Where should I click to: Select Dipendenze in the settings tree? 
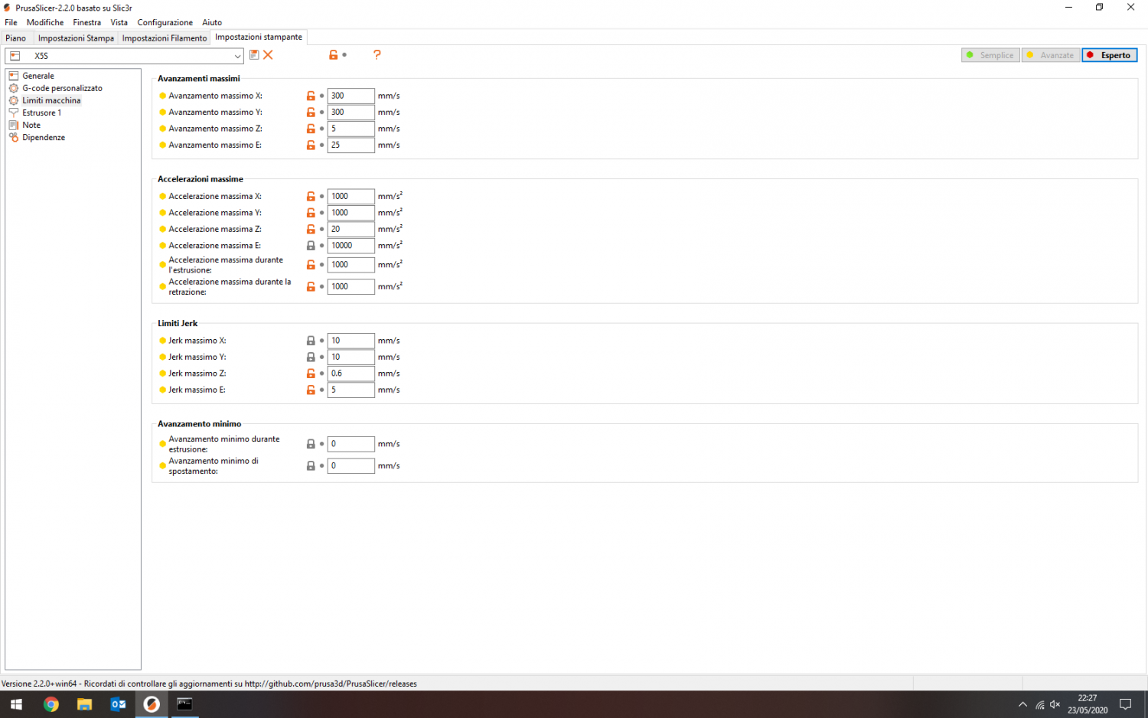click(44, 137)
